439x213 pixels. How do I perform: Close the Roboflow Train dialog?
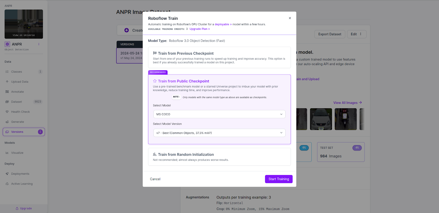click(x=290, y=18)
